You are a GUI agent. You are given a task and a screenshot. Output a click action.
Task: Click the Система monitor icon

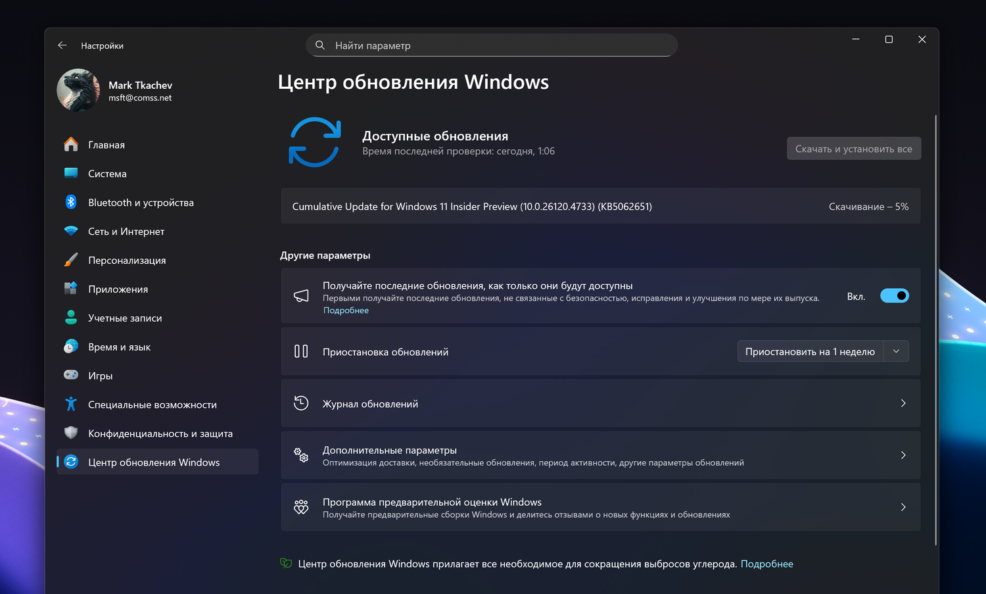(x=71, y=174)
